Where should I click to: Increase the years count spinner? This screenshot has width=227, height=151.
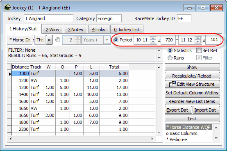coord(78,38)
